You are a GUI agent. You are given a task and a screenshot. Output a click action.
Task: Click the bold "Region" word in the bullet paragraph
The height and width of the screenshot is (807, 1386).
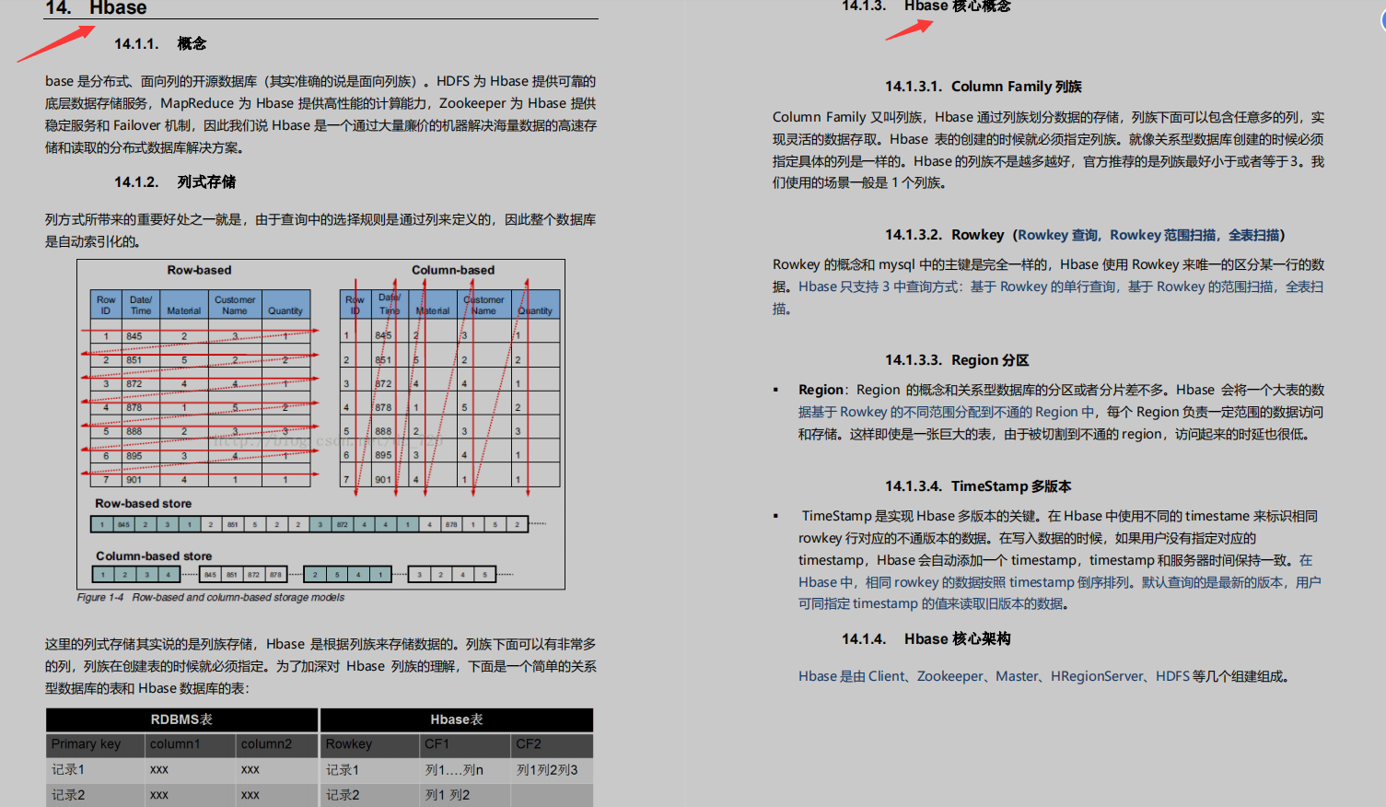(821, 390)
